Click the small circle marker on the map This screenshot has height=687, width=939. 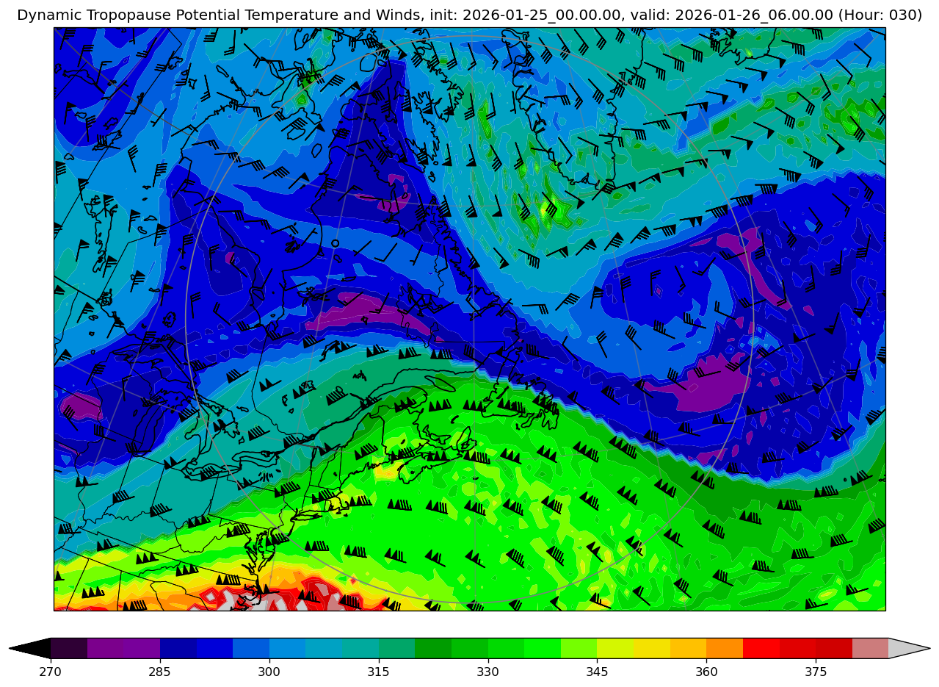coord(335,243)
